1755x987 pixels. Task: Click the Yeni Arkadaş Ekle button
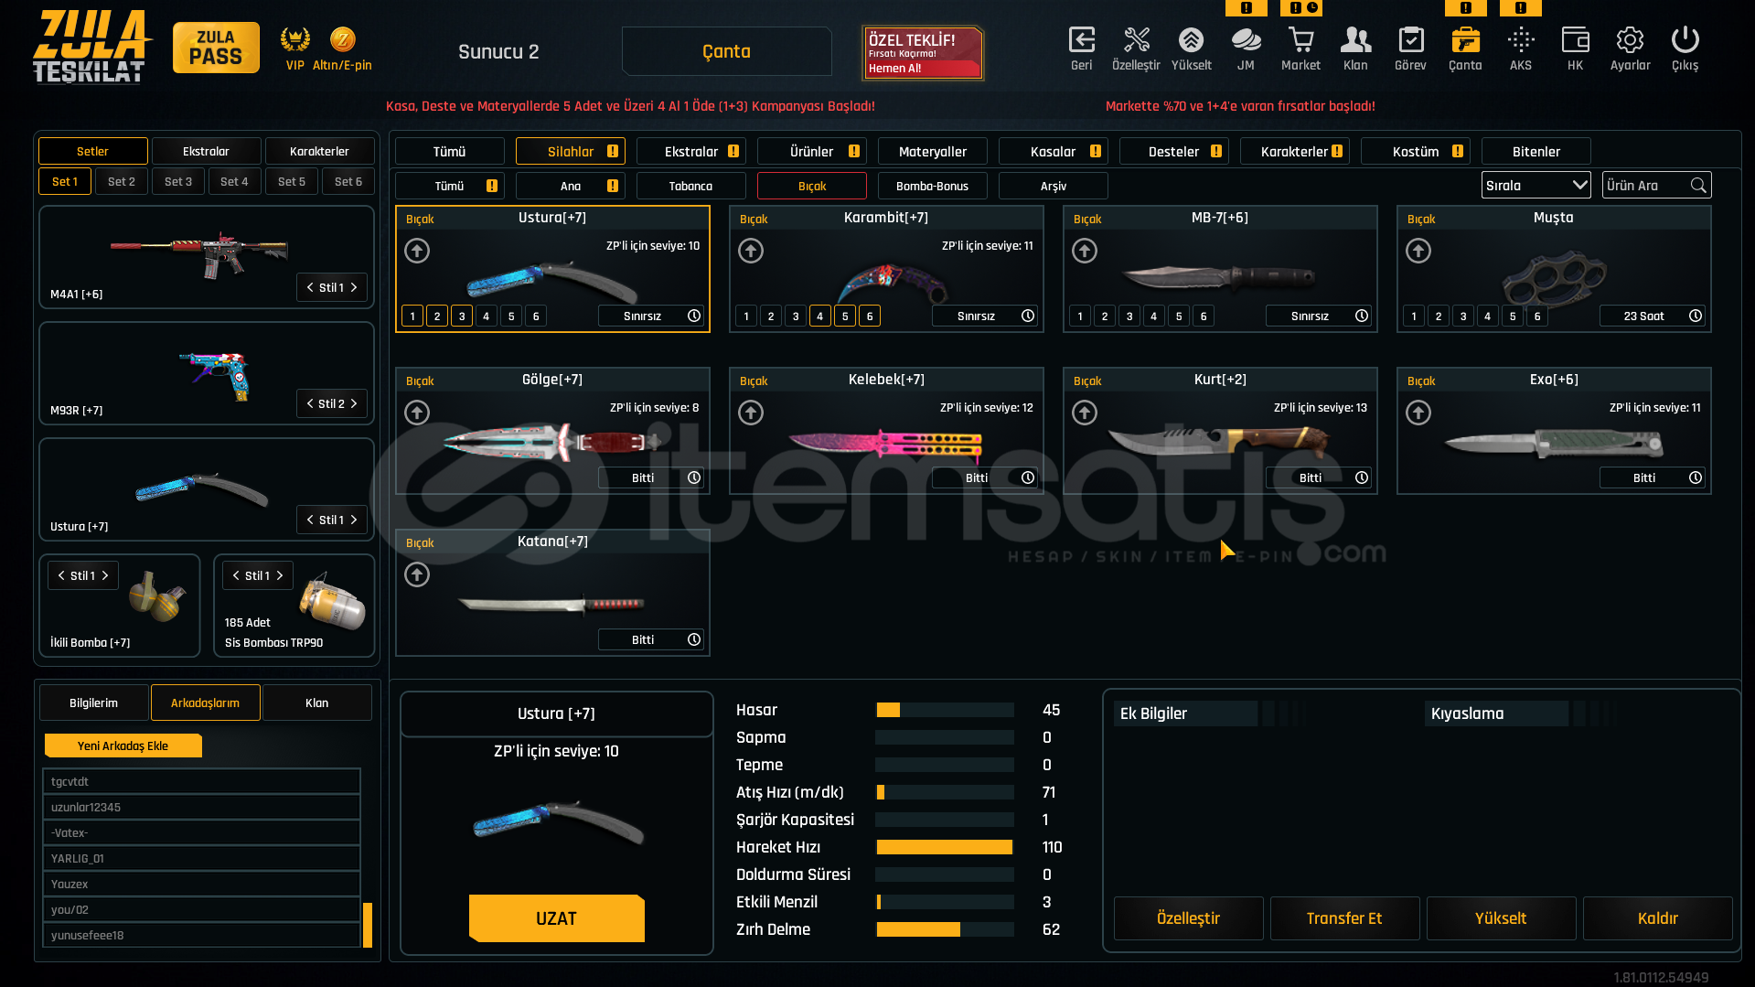click(123, 746)
